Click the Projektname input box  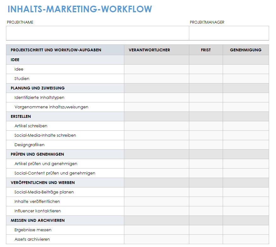[98, 33]
